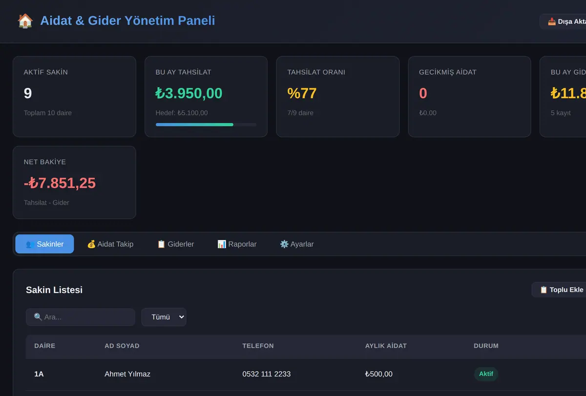The width and height of the screenshot is (586, 396).
Task: Click the Aylık Aidat column header
Action: (386, 346)
